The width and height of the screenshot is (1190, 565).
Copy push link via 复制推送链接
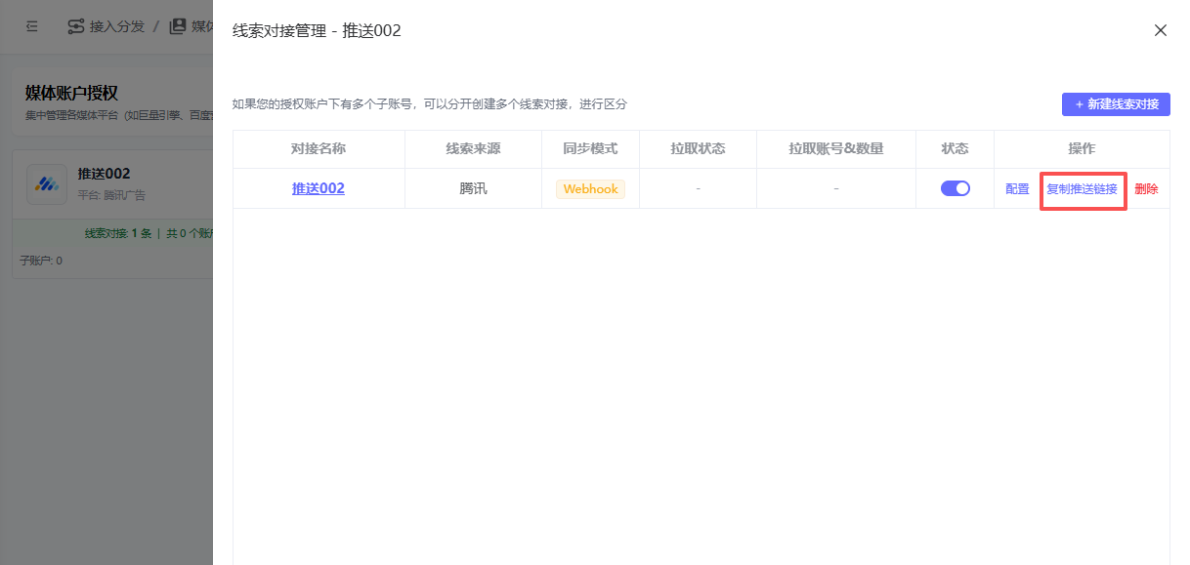tap(1082, 189)
